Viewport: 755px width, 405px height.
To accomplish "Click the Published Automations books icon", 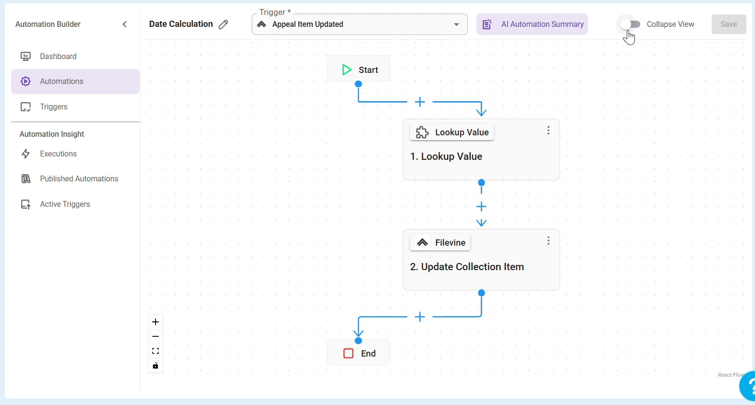I will 26,179.
